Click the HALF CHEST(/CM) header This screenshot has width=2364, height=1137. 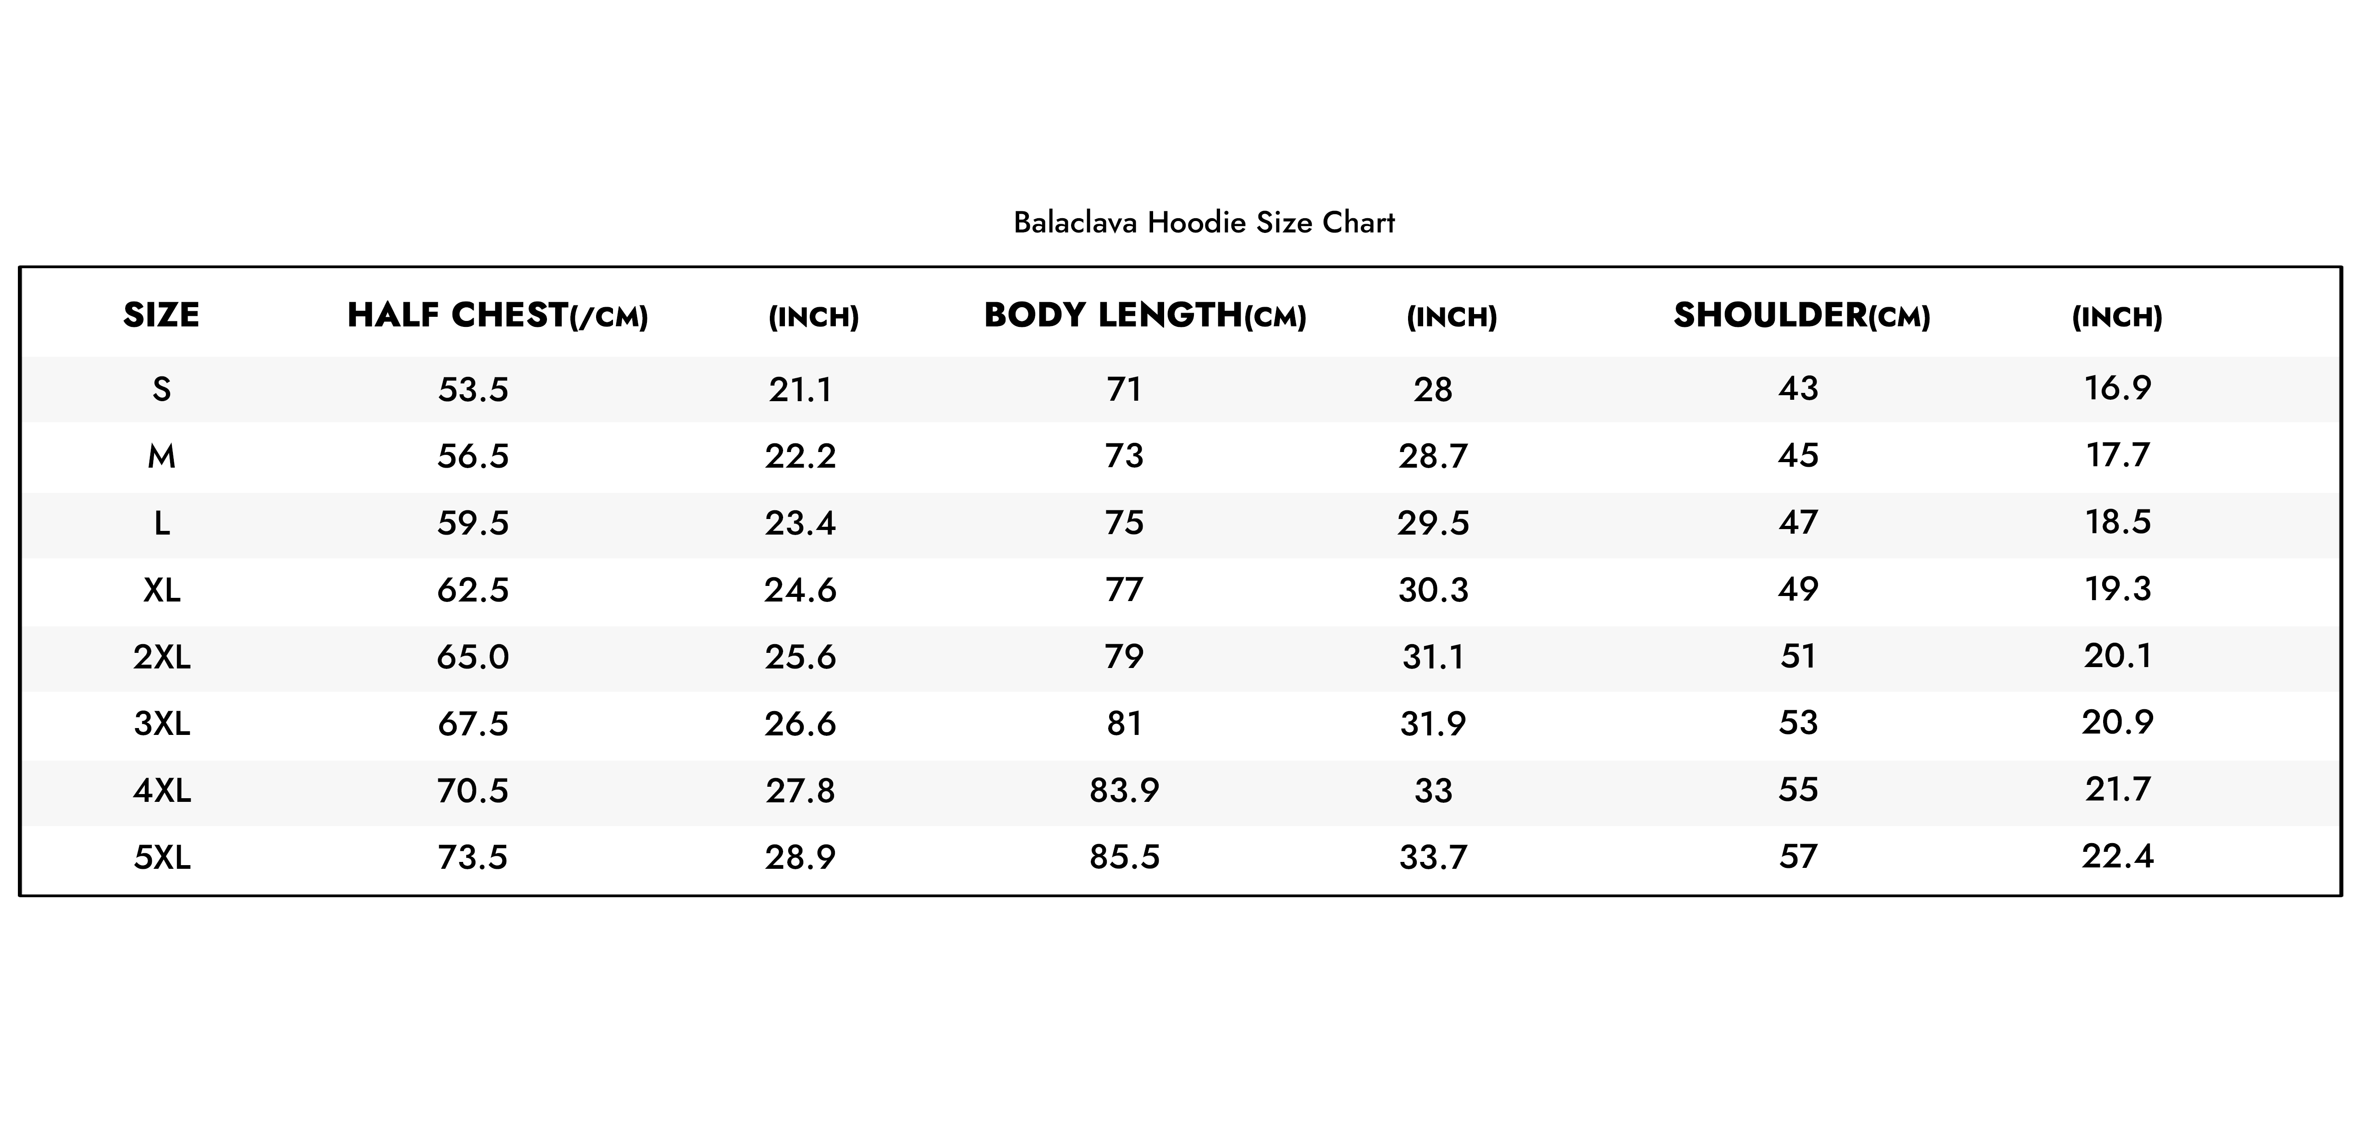tap(498, 316)
